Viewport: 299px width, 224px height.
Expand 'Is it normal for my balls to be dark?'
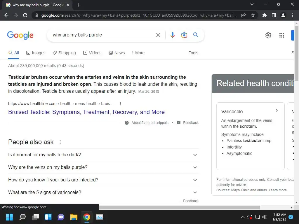(103, 155)
